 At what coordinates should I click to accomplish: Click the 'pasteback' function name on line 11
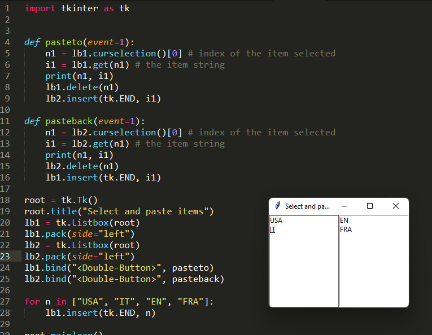tap(69, 121)
